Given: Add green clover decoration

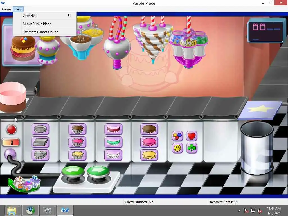Looking at the screenshot, I should coord(192,148).
